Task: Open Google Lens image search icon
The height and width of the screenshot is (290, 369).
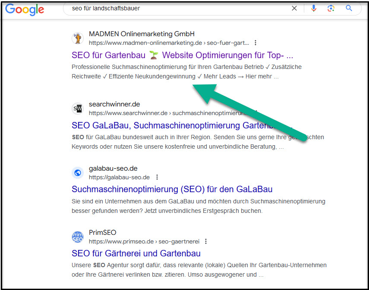Action: (331, 9)
